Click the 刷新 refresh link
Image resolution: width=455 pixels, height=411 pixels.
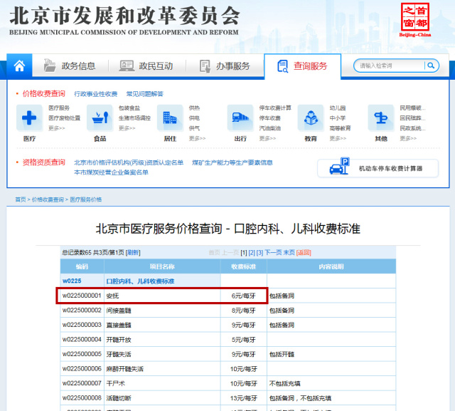point(133,253)
